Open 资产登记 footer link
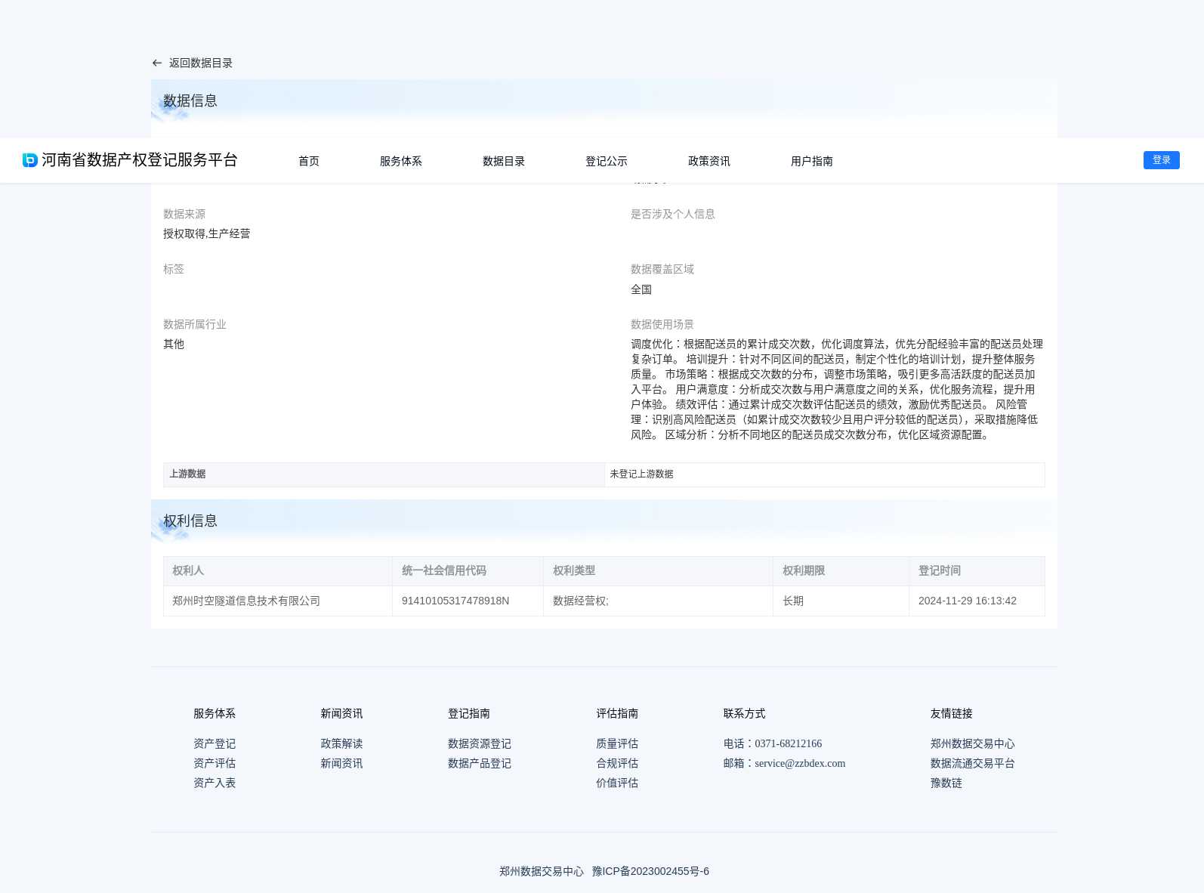Screen dimensions: 1204x893 [x=215, y=744]
